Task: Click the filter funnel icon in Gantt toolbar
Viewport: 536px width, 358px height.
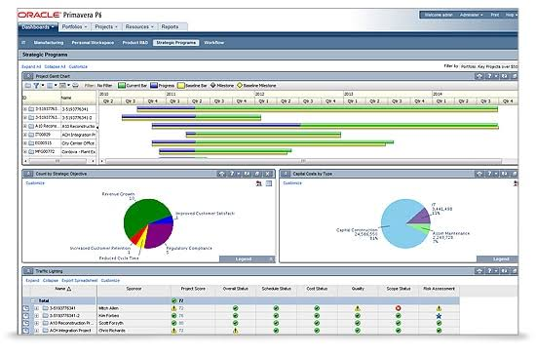Action: click(36, 86)
